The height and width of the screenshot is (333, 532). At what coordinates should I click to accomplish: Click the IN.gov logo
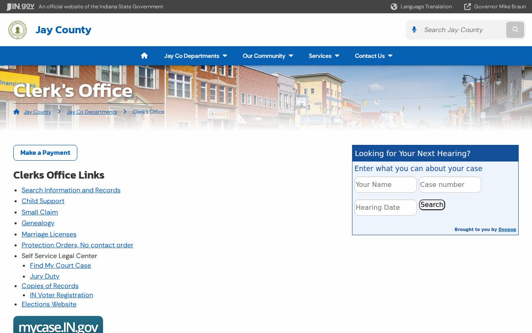[x=20, y=7]
